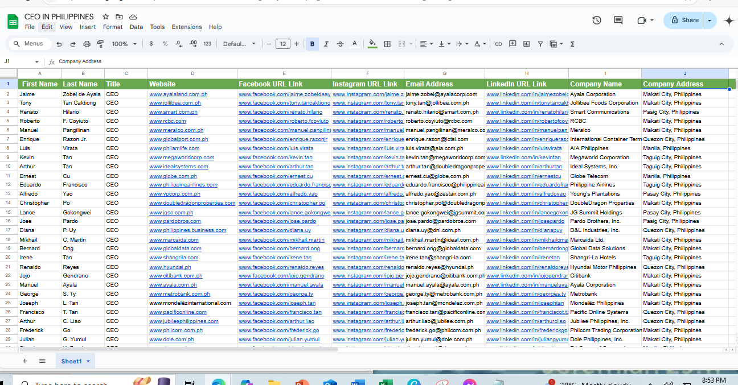Insert a link from toolbar
Screen dimensions: 738x385
[x=498, y=44]
